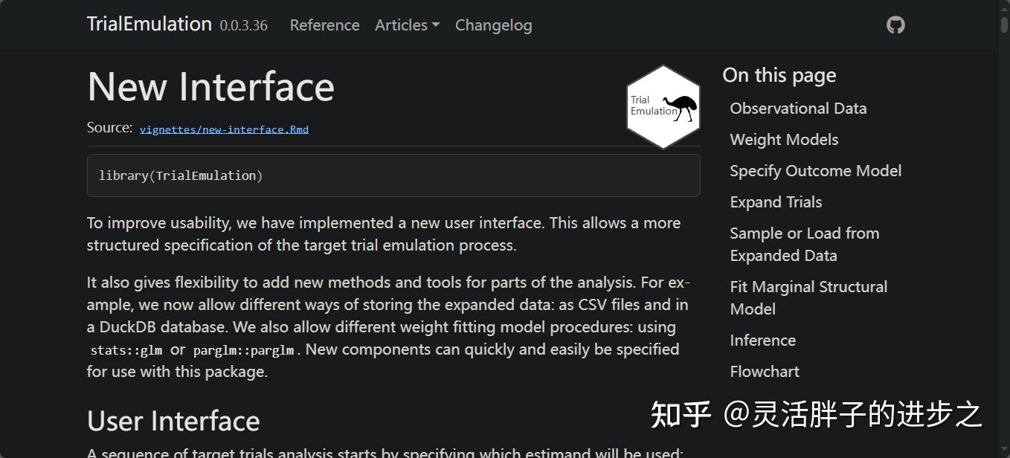1010x458 pixels.
Task: Go to the Flowchart section
Action: pyautogui.click(x=765, y=371)
